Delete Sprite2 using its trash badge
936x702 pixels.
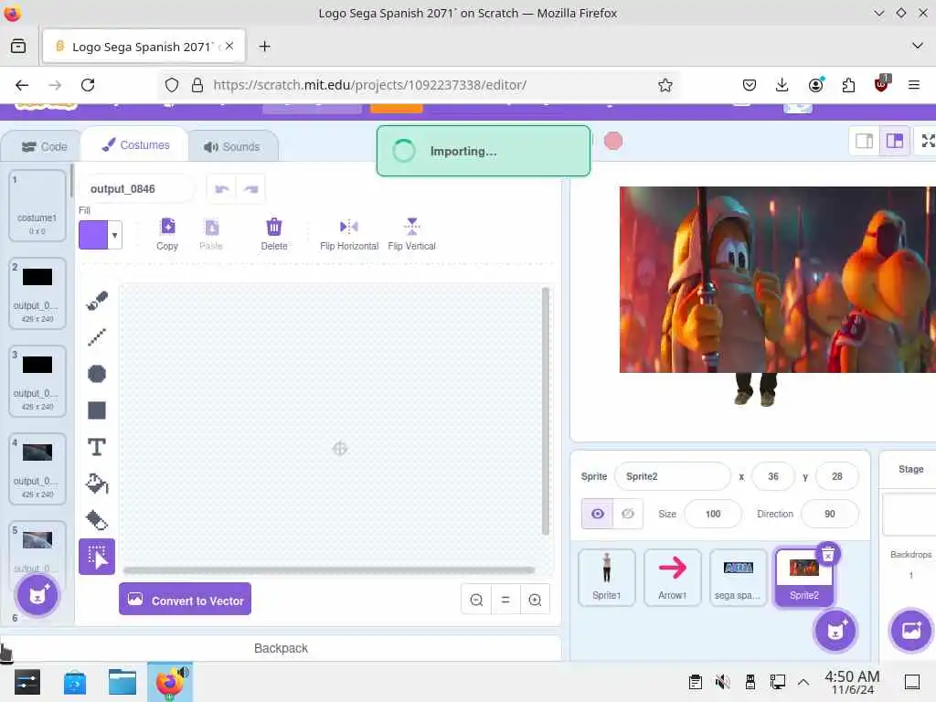tap(828, 555)
